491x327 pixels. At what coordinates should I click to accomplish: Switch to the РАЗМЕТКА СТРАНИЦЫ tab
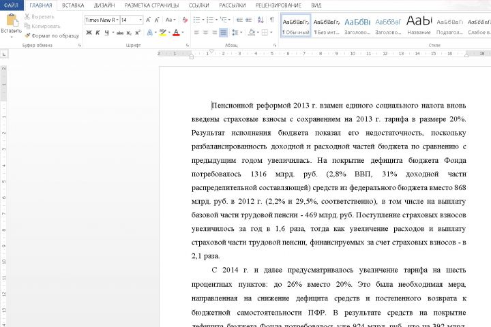[x=151, y=5]
